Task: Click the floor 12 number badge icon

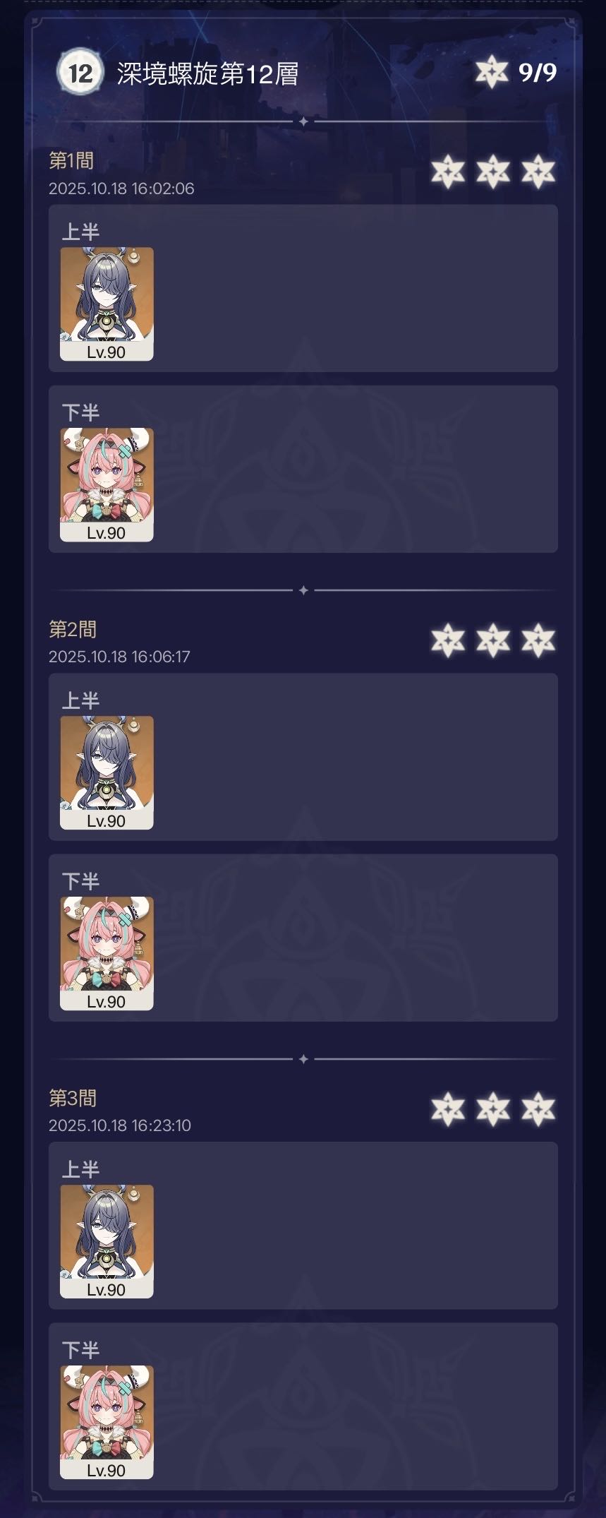Action: point(80,72)
